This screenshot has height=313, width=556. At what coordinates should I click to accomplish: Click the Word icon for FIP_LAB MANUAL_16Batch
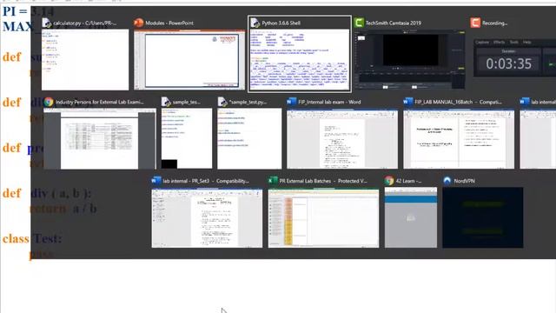[407, 103]
